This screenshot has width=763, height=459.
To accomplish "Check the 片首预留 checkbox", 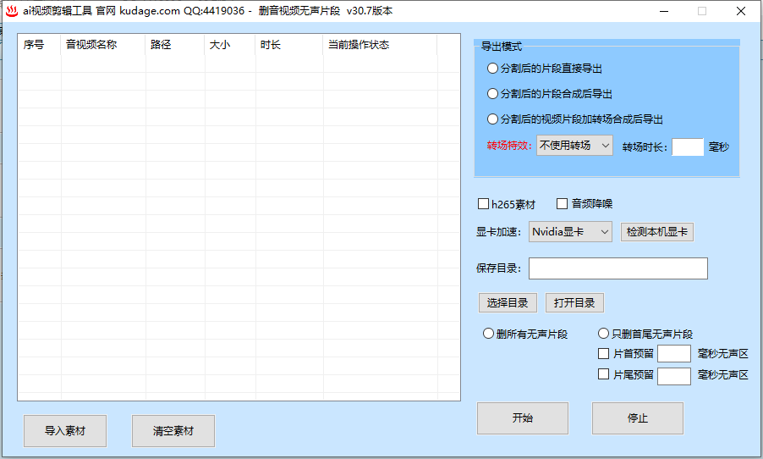I will (603, 353).
